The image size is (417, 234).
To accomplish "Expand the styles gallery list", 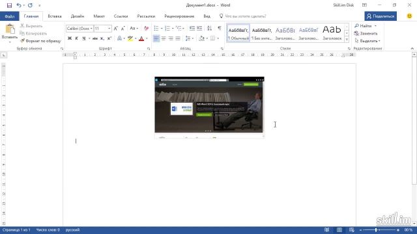I will tap(347, 39).
